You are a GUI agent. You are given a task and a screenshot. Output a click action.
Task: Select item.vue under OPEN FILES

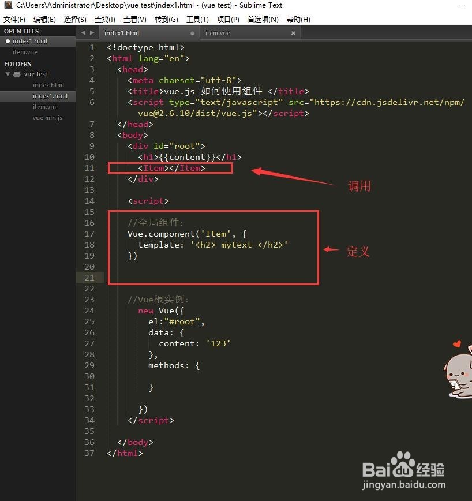(25, 52)
